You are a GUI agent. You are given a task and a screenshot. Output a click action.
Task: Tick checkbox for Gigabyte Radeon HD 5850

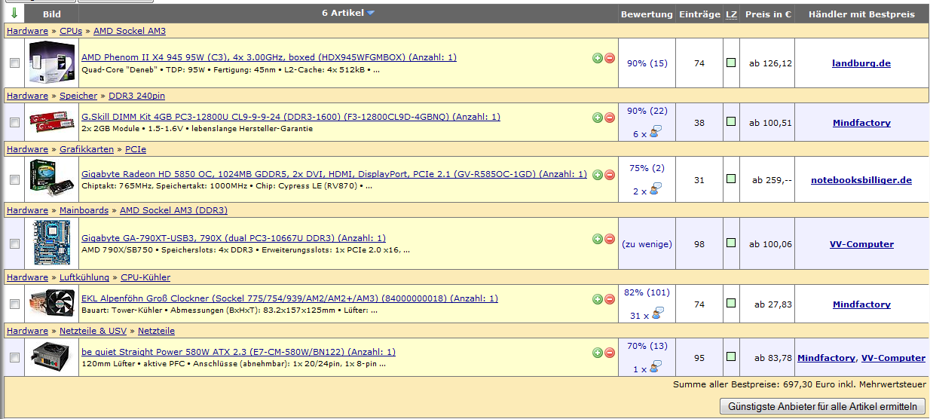[14, 180]
